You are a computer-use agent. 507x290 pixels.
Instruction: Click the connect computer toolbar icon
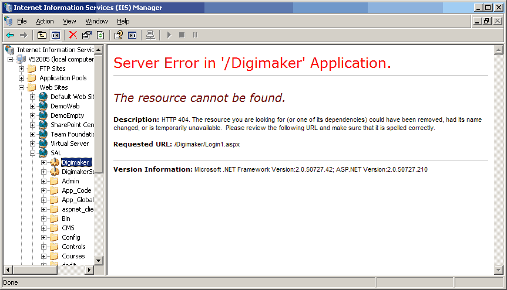150,35
